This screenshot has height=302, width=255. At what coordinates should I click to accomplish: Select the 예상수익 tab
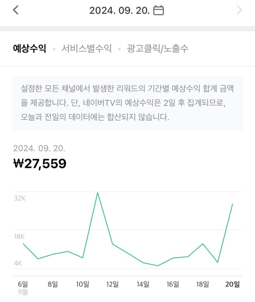tap(29, 49)
